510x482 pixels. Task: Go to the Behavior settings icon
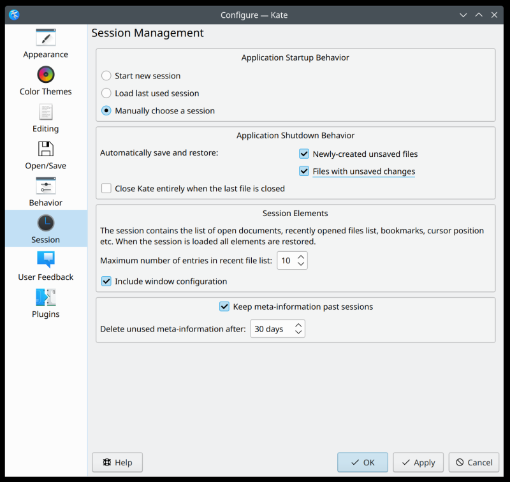(46, 186)
